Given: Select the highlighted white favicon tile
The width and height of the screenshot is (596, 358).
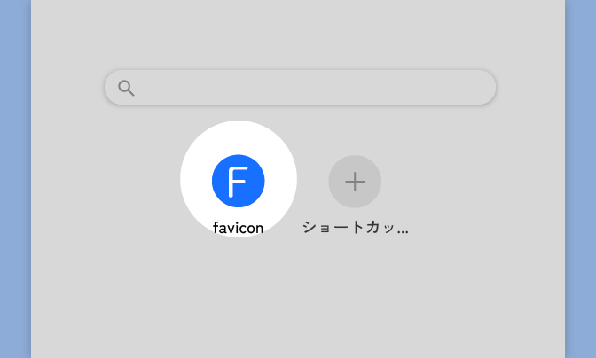Looking at the screenshot, I should point(239,179).
